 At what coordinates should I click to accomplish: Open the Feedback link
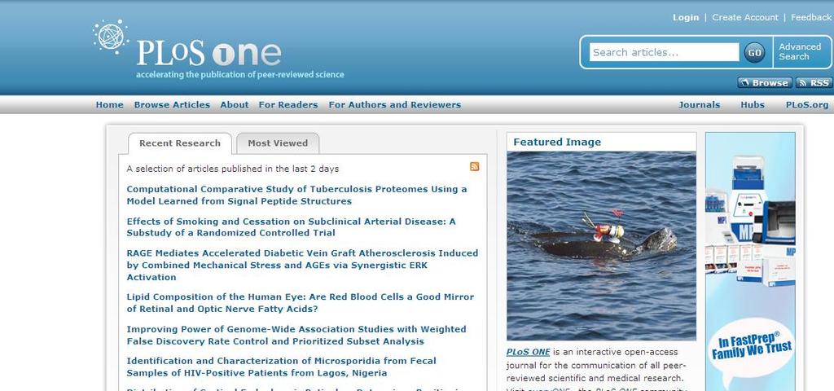[811, 18]
